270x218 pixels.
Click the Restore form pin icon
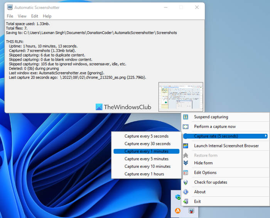tap(186, 155)
